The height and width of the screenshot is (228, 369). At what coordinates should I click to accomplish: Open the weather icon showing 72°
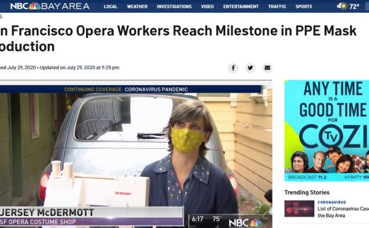(348, 6)
